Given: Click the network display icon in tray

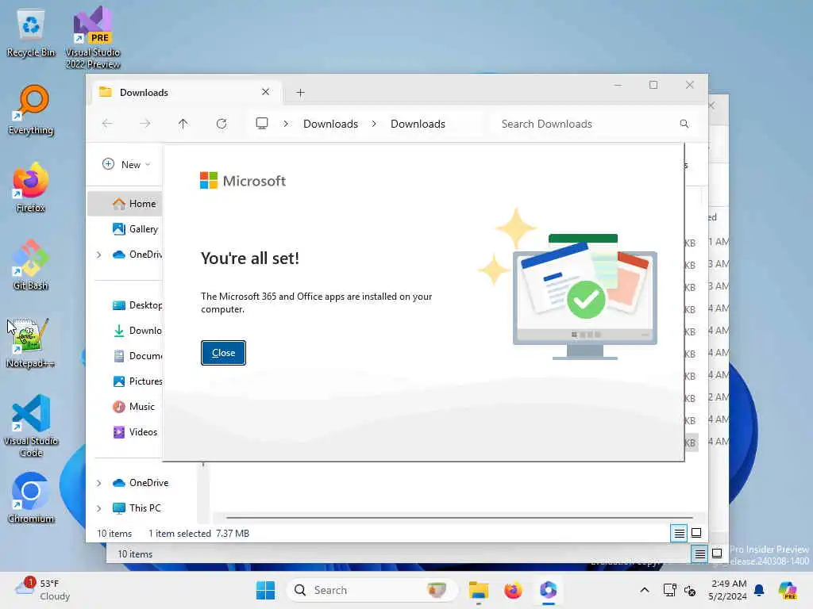Looking at the screenshot, I should (669, 590).
